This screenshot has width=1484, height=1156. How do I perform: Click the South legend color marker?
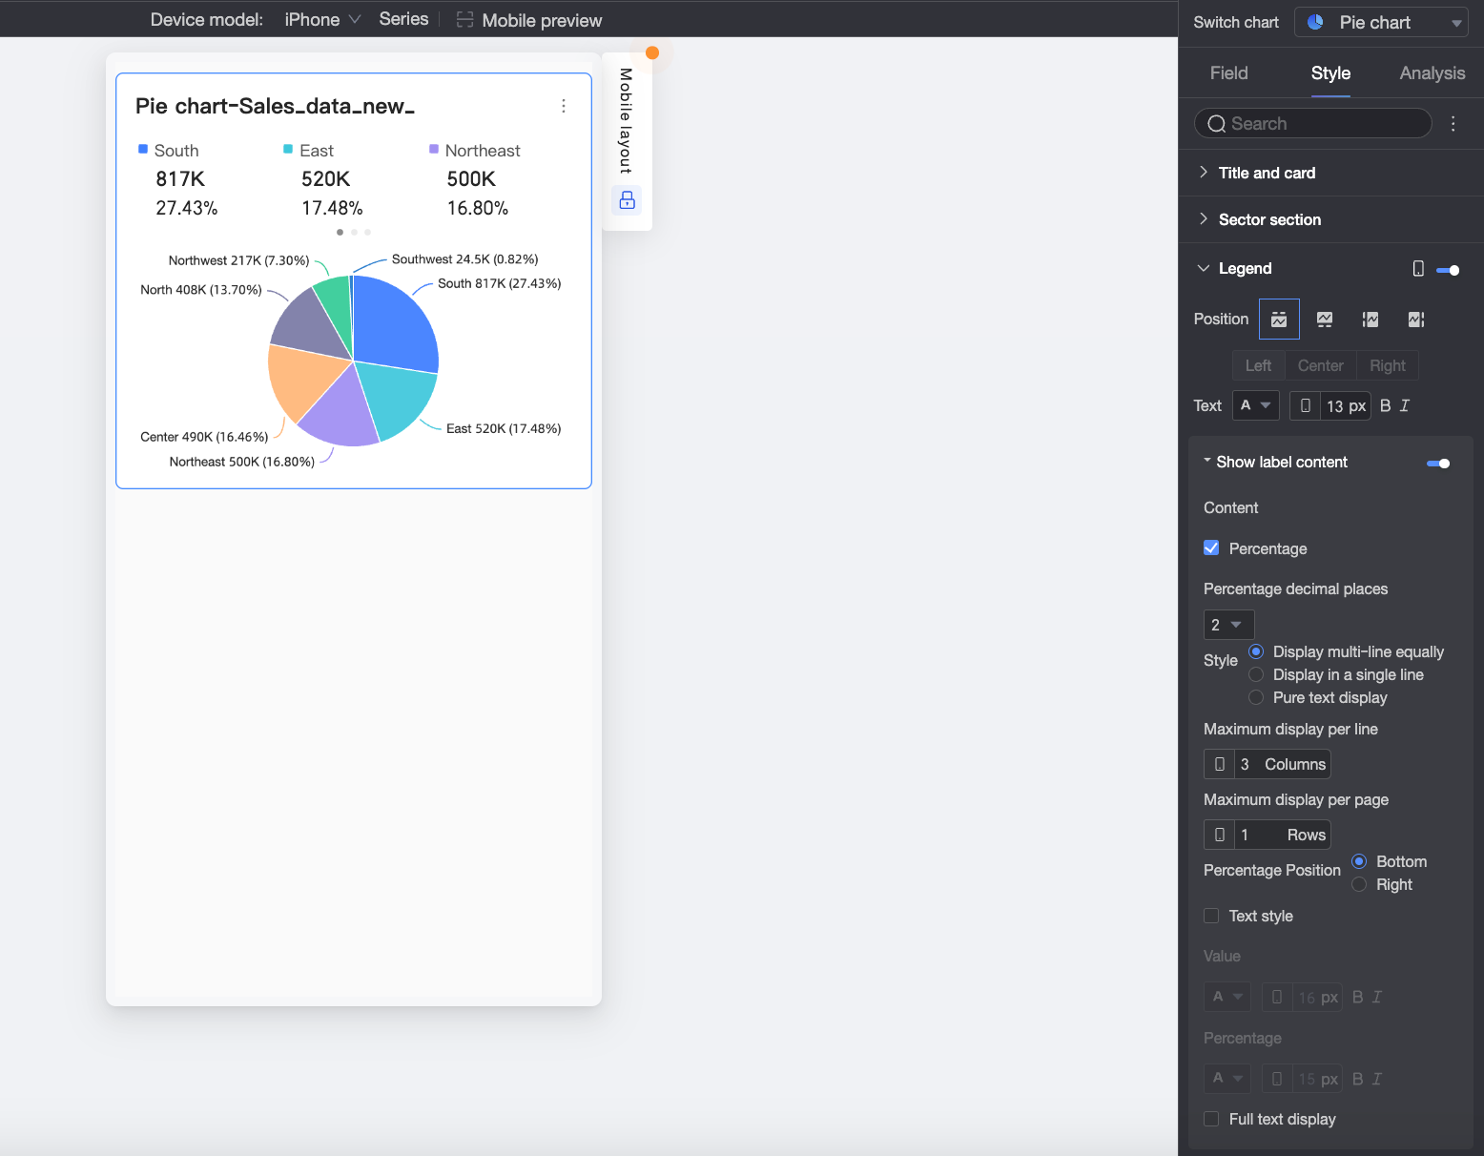click(x=143, y=149)
